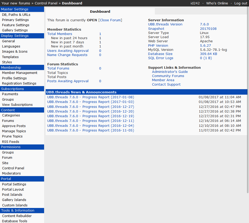Open Administrator's Guide support link
This screenshot has height=223, width=249.
[170, 72]
